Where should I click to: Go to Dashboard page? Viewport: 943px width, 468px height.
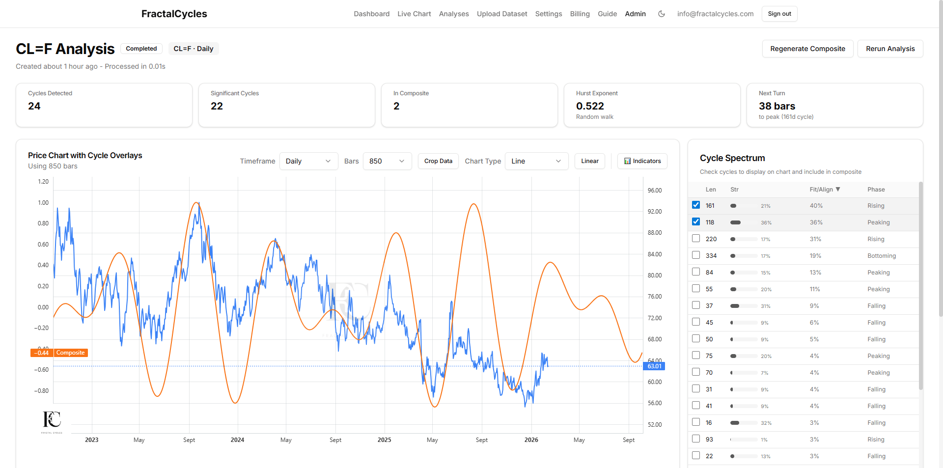pyautogui.click(x=372, y=14)
